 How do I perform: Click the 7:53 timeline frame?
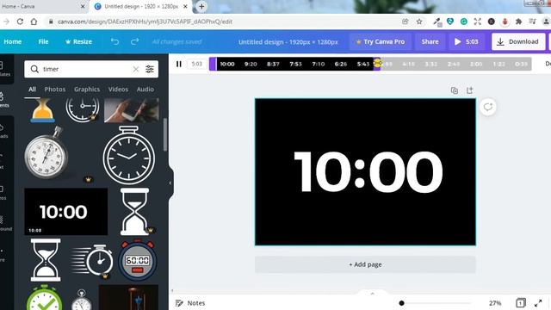(295, 64)
